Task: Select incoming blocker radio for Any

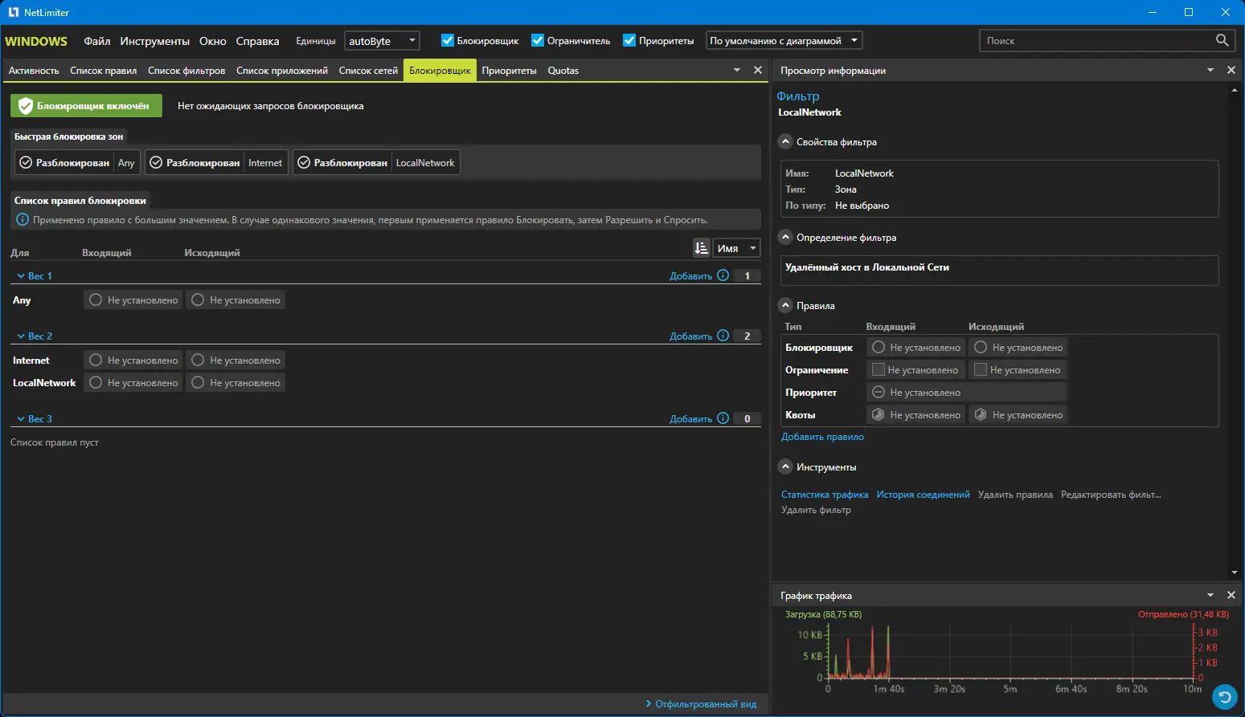Action: click(96, 299)
